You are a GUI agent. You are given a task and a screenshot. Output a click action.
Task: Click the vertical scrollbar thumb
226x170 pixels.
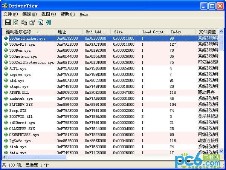pos(221,43)
